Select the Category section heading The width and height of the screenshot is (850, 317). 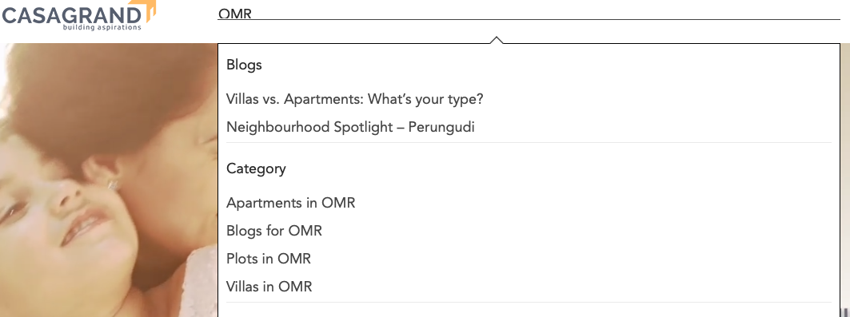[x=256, y=168]
